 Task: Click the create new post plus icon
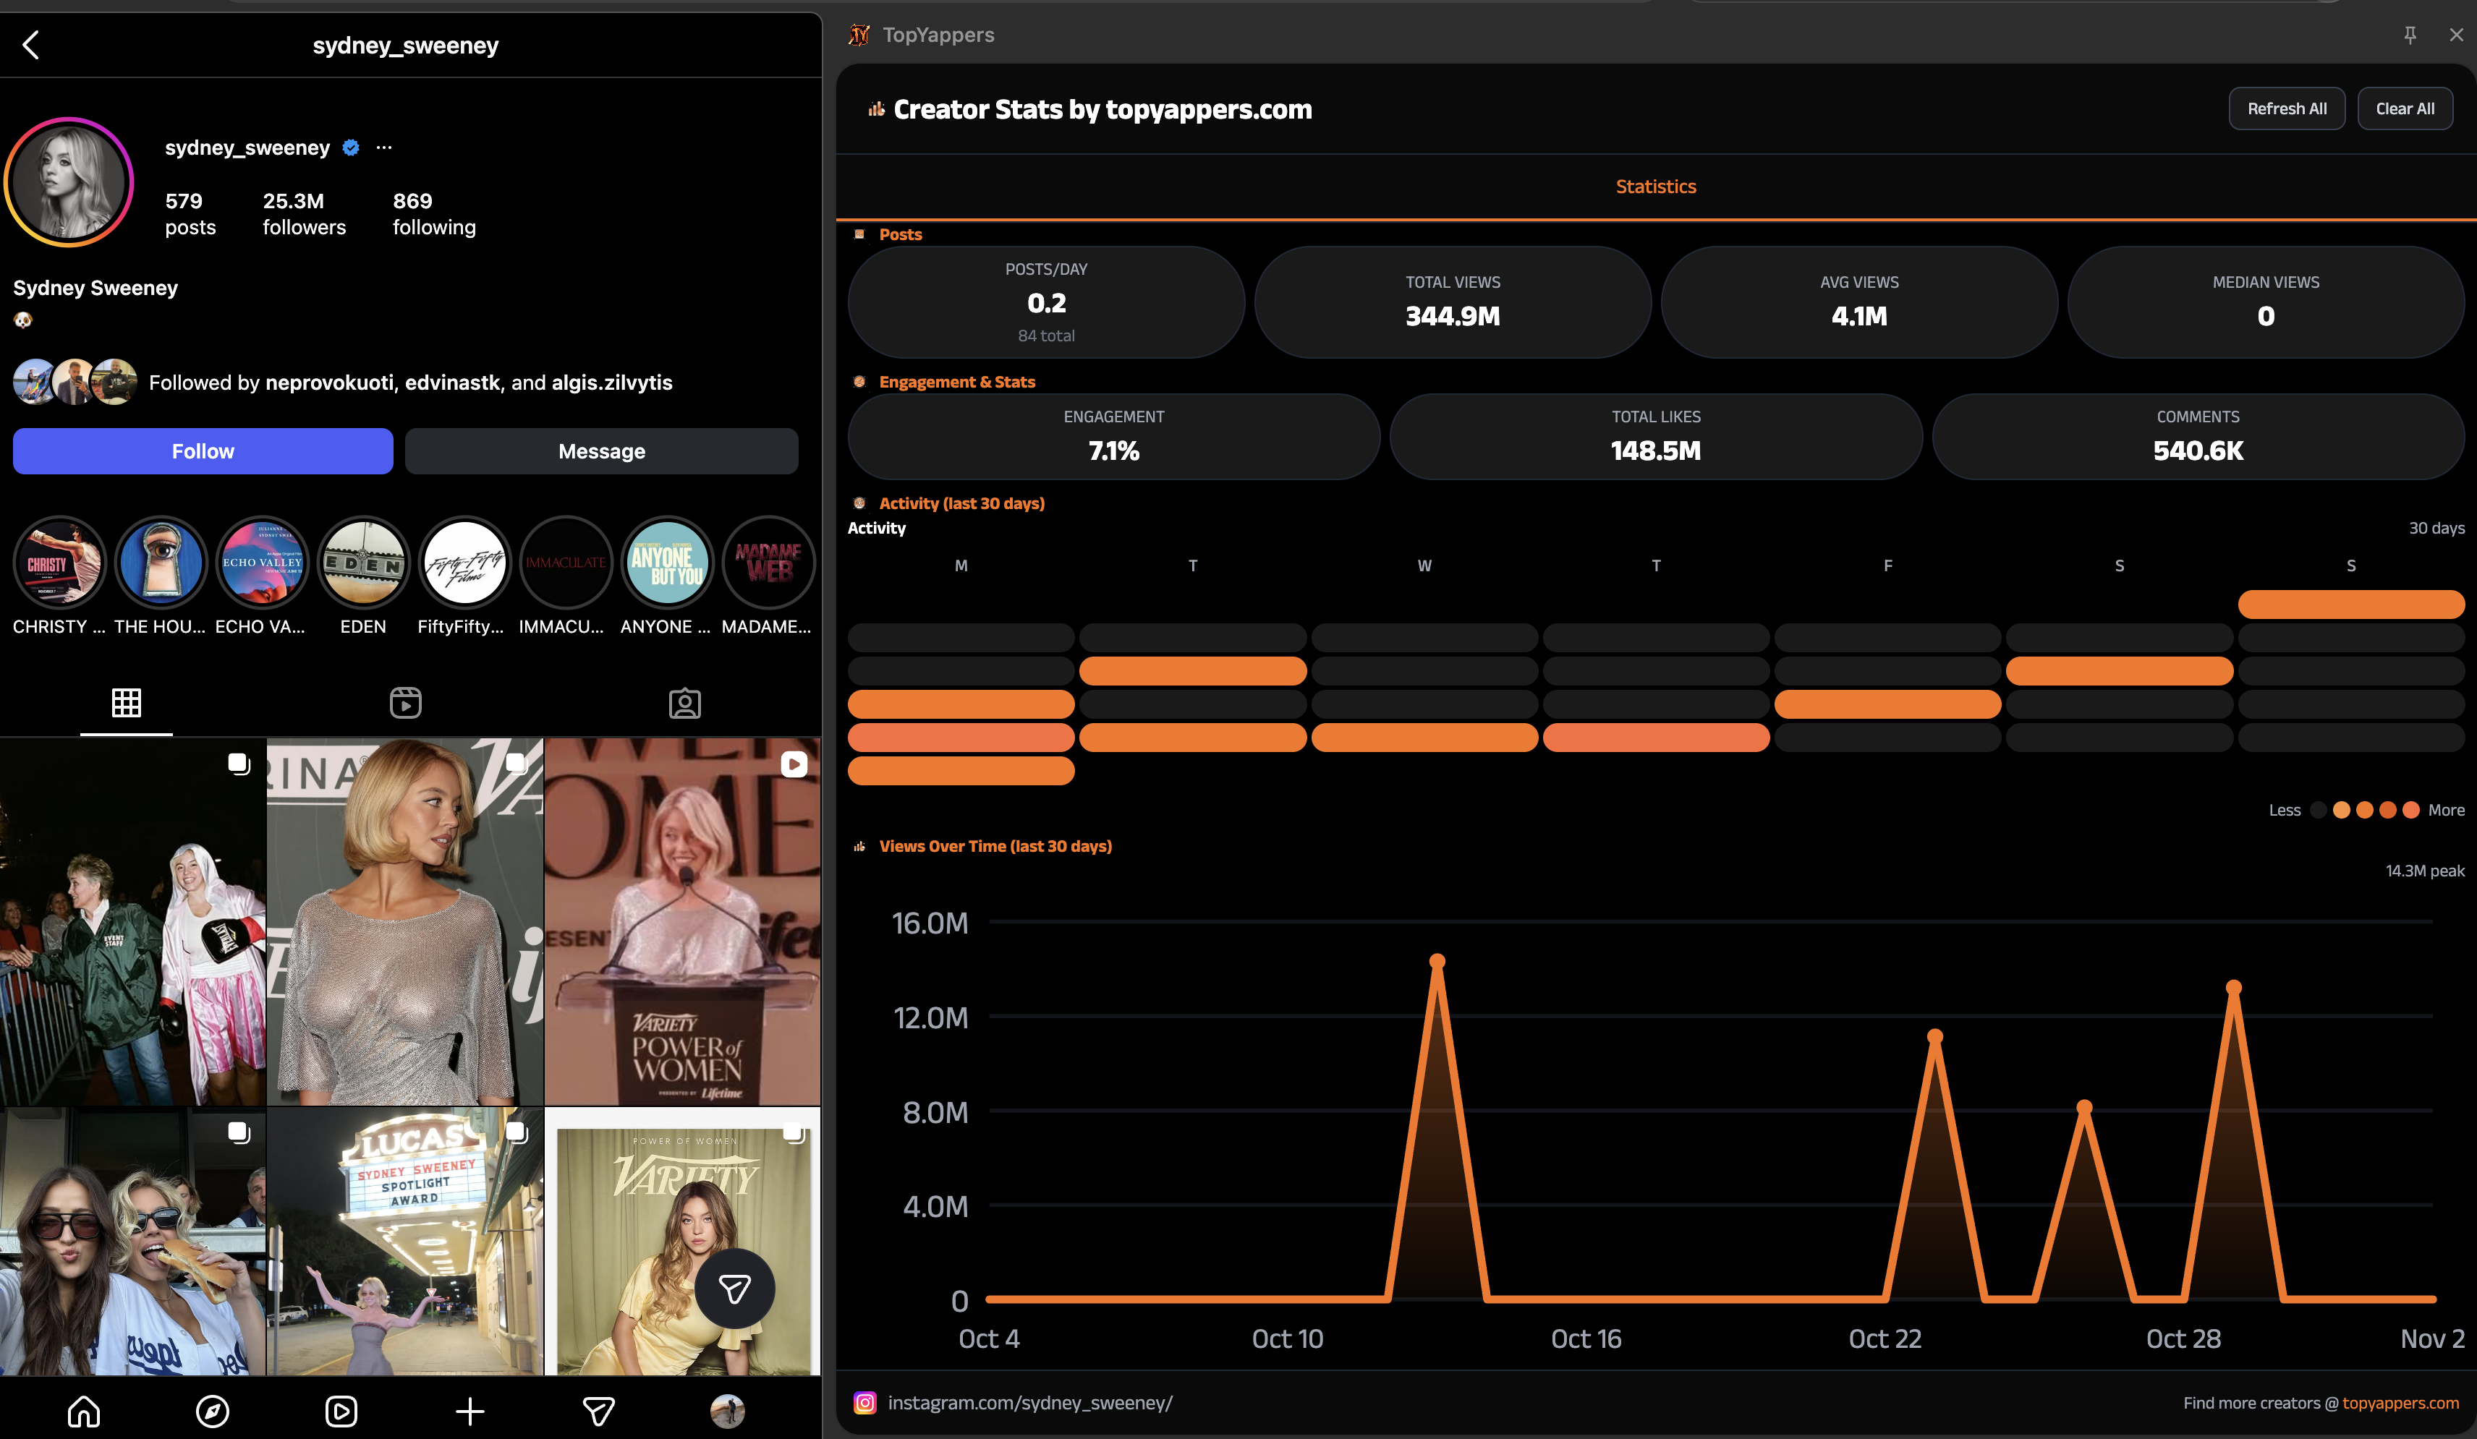point(470,1412)
